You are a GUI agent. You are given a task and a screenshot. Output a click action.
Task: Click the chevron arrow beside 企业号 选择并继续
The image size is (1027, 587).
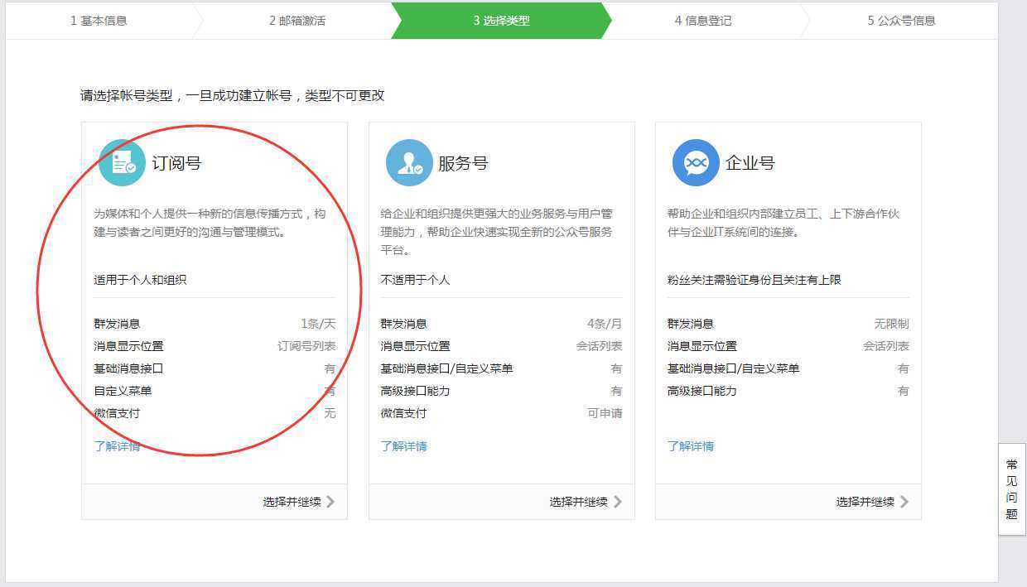pyautogui.click(x=906, y=501)
